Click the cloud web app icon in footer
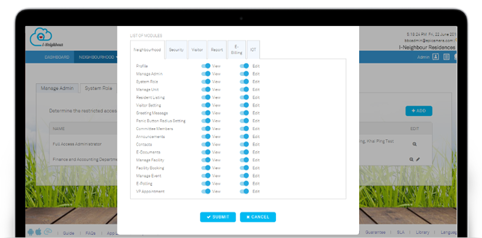 [x=48, y=231]
